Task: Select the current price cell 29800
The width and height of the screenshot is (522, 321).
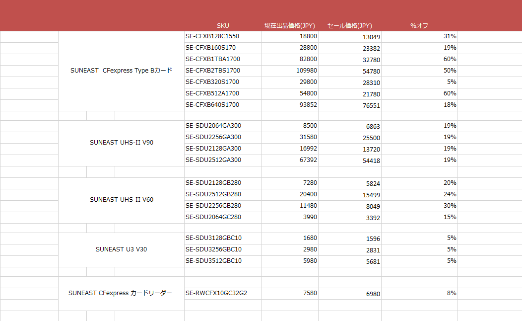Action: pyautogui.click(x=290, y=82)
